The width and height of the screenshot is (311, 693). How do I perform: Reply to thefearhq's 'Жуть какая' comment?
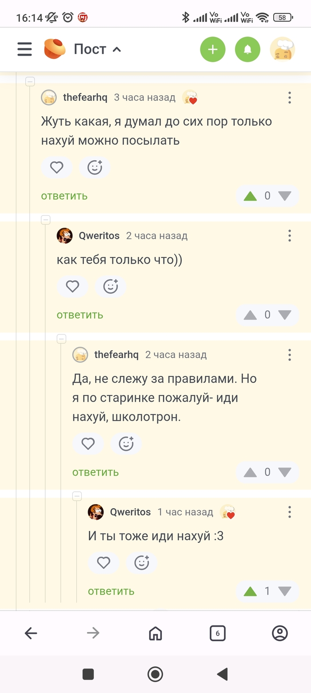pos(64,196)
